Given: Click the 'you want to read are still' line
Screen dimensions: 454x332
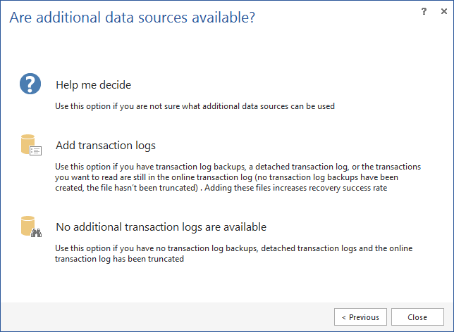Looking at the screenshot, I should 227,177.
